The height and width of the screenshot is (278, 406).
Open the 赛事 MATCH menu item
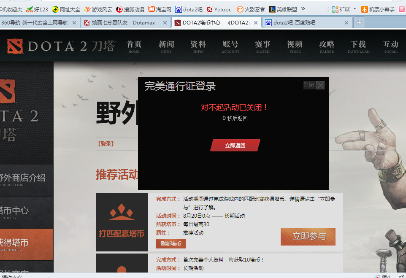(x=263, y=46)
